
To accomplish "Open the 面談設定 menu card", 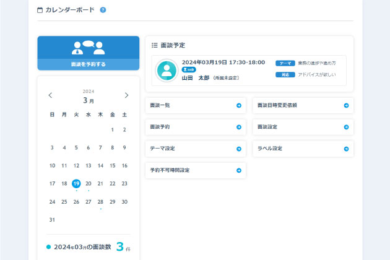I will 303,127.
